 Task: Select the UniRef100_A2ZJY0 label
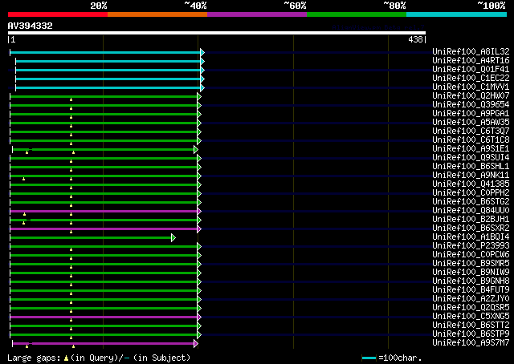coord(471,299)
